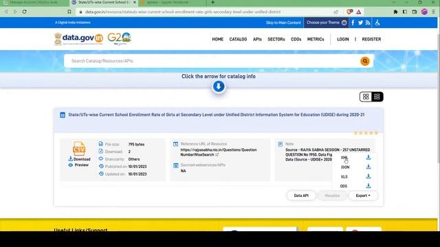Open the browser hamburger menu
Screen dimensions: 440x247
[x=434, y=12]
